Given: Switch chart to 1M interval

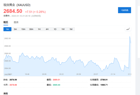Looking at the screenshot, I should [71, 29].
